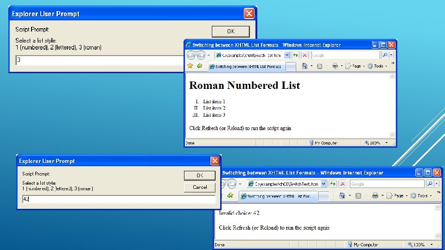Click OK in the prompt containing 42

click(199, 175)
